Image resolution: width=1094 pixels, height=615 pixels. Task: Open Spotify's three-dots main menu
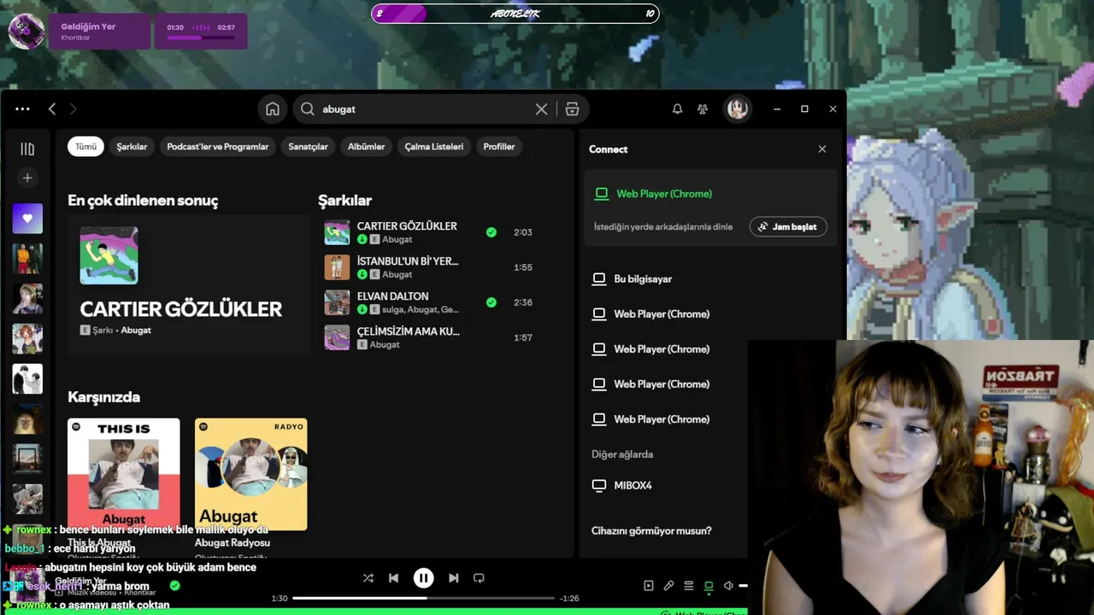click(22, 109)
